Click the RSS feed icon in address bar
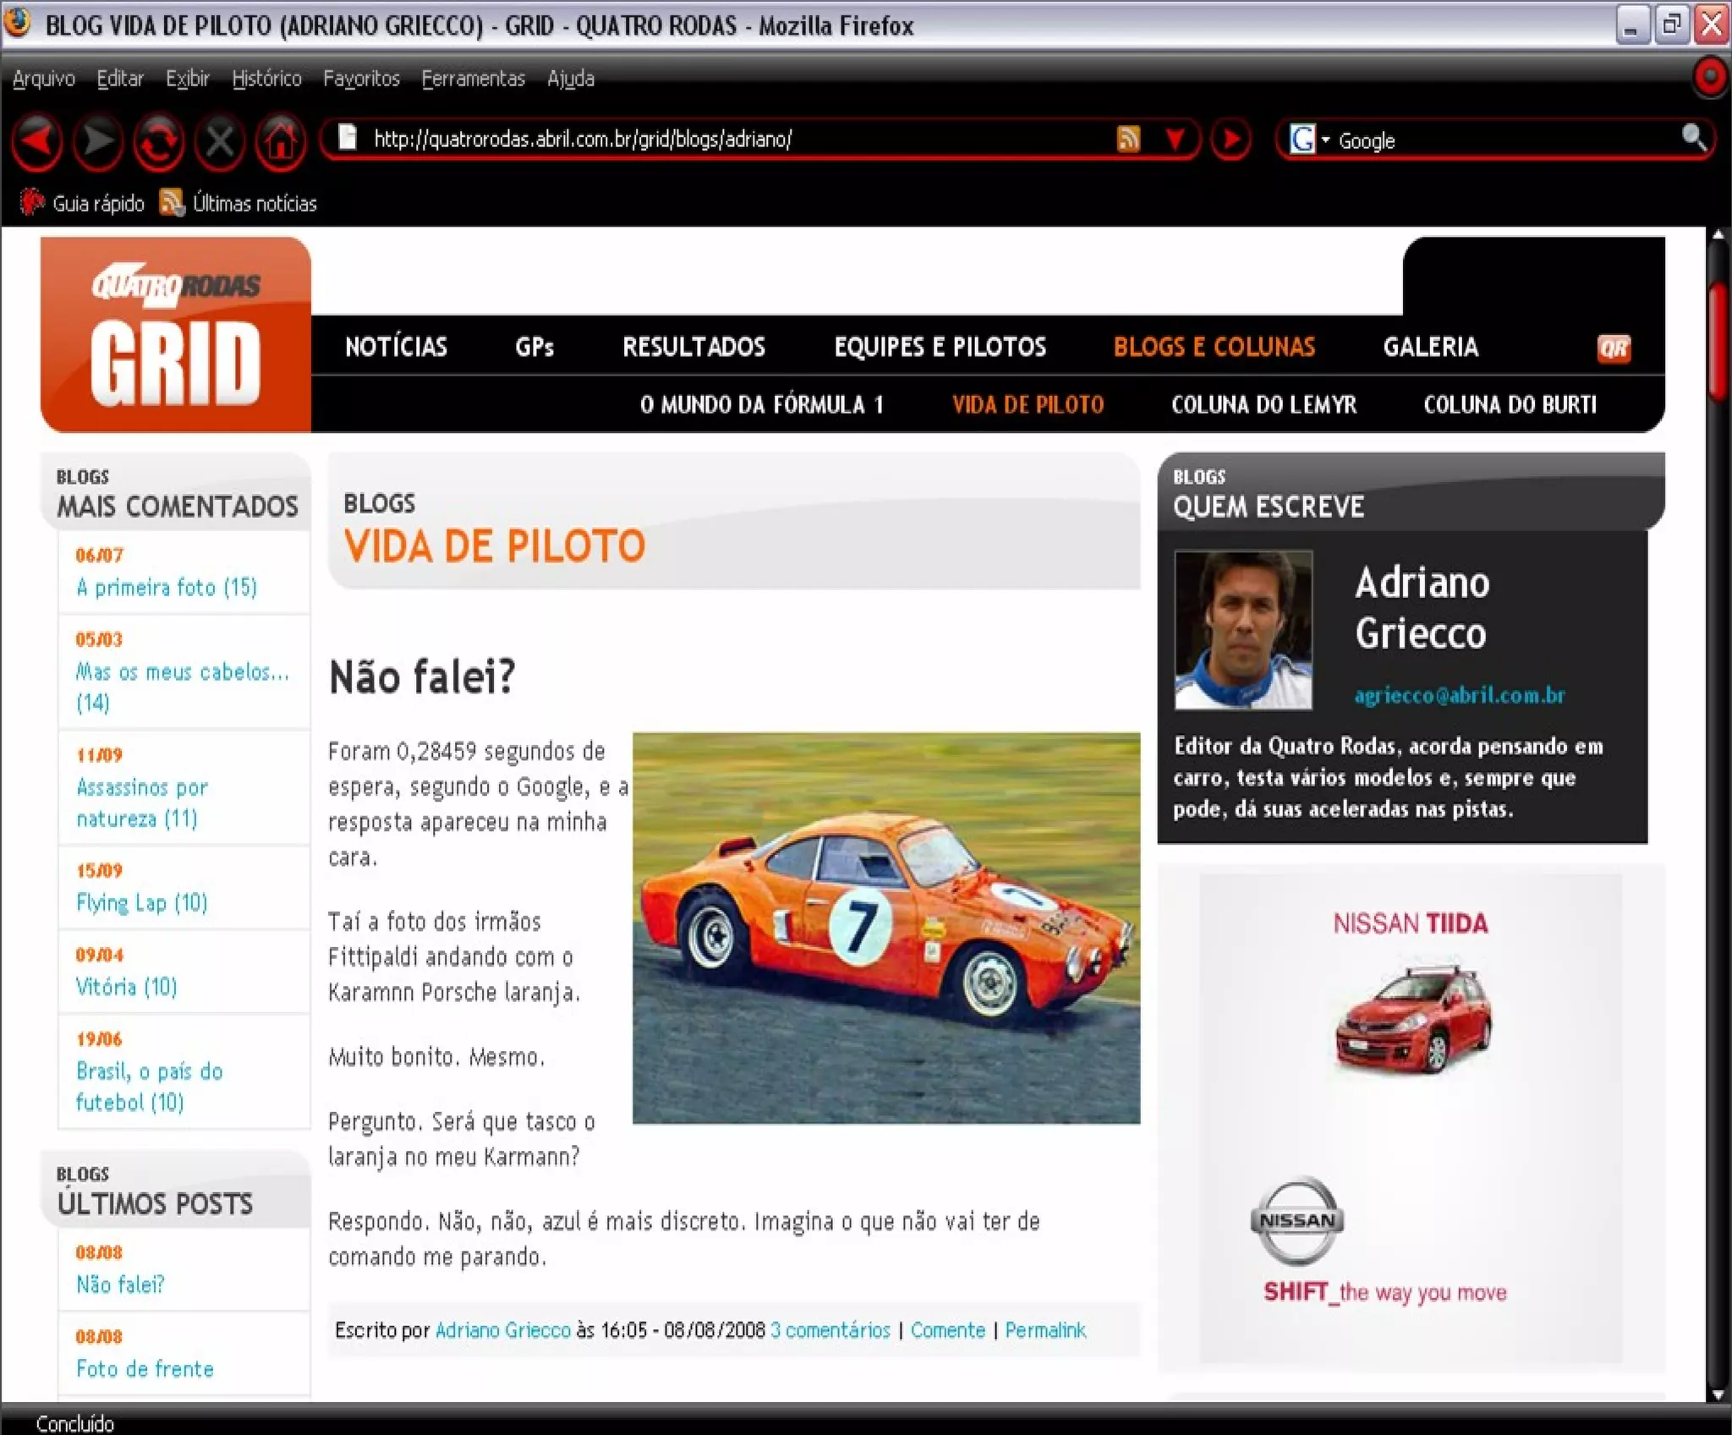Viewport: 1732px width, 1435px height. (1128, 139)
